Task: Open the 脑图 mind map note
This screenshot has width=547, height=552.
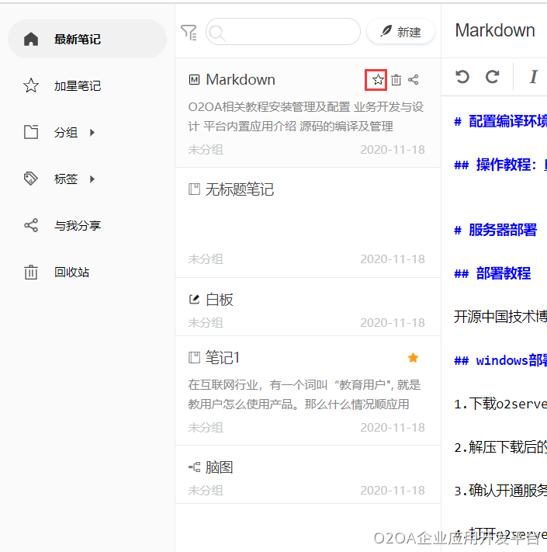Action: [219, 467]
